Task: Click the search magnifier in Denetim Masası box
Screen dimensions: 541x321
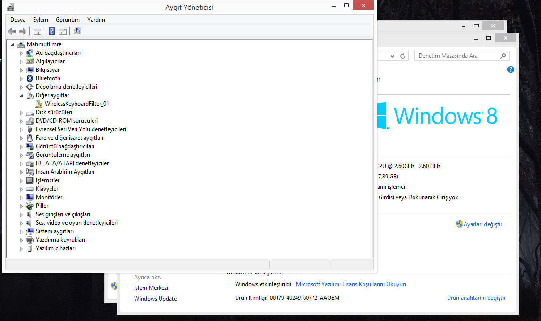Action: pos(503,56)
